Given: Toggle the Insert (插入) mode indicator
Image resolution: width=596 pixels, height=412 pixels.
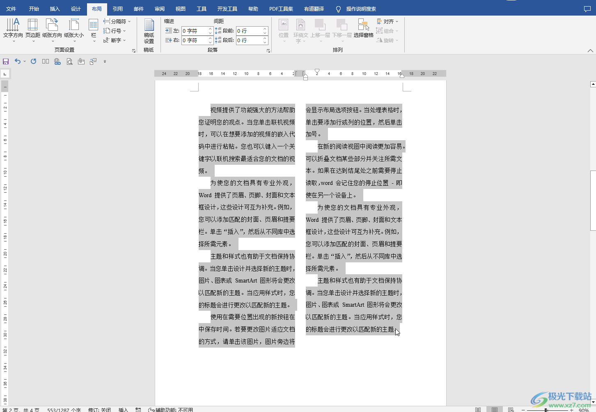Looking at the screenshot, I should [x=123, y=410].
